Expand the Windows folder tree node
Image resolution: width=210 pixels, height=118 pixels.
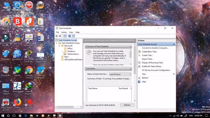(62, 51)
